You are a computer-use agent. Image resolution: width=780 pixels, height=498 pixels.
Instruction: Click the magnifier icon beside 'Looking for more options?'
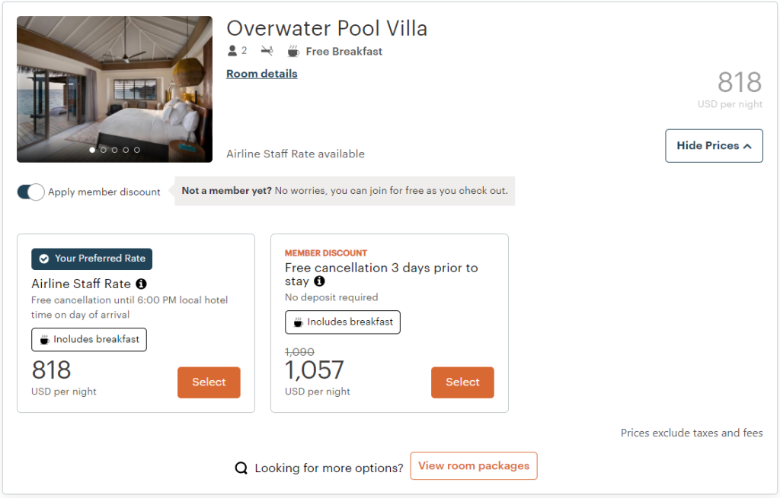click(x=241, y=468)
